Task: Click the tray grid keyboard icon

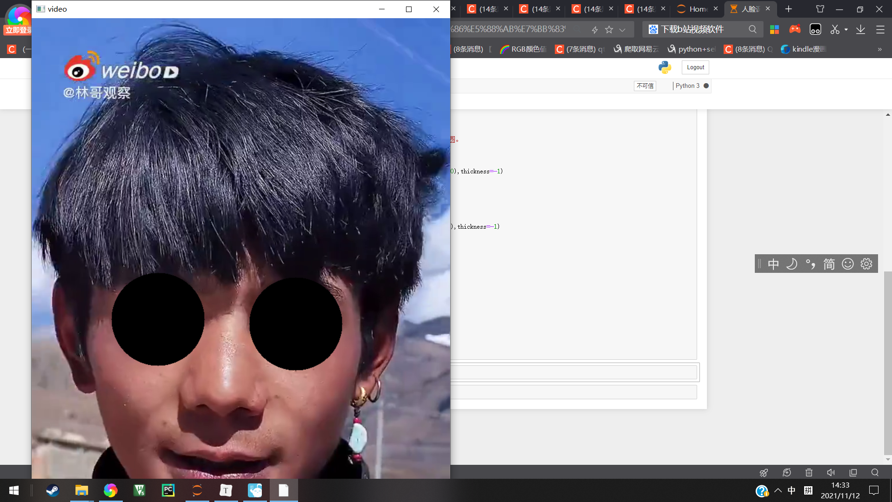Action: pyautogui.click(x=808, y=490)
